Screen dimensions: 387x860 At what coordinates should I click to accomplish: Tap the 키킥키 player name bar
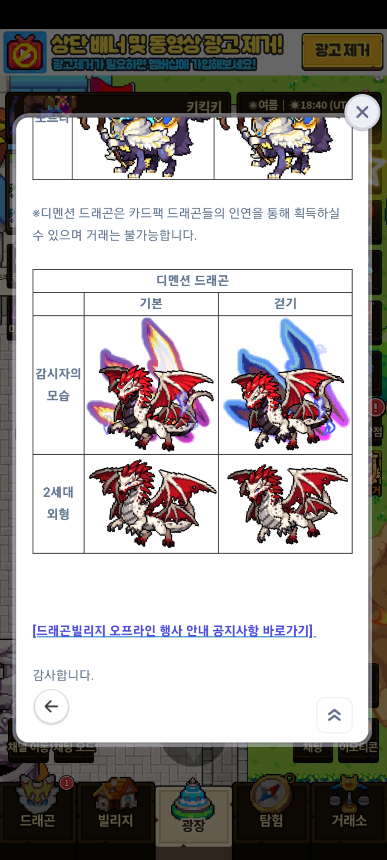pos(118,105)
